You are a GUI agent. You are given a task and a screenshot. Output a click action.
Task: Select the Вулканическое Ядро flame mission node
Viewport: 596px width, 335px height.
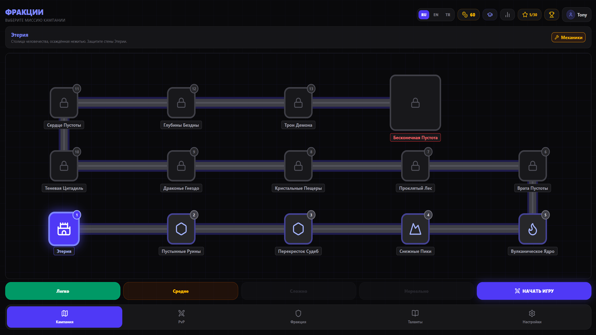[x=532, y=229]
